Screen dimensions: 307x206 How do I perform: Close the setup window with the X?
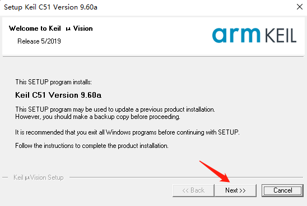click(x=300, y=7)
